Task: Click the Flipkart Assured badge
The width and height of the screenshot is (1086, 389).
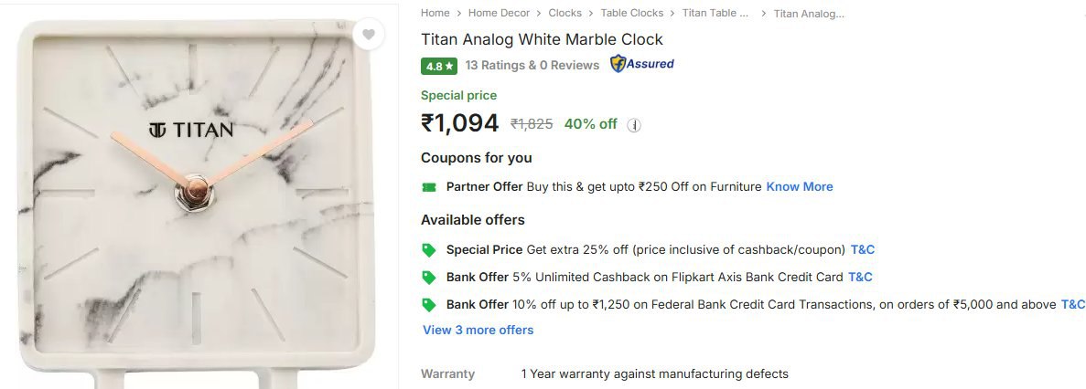Action: coord(642,64)
